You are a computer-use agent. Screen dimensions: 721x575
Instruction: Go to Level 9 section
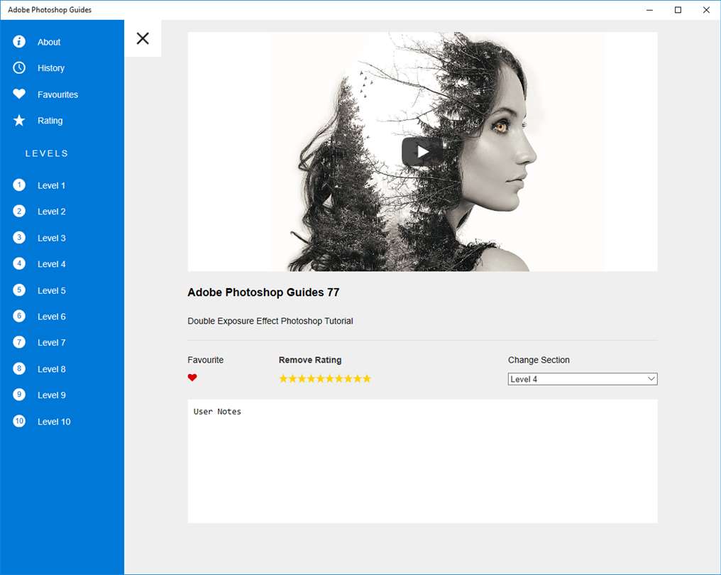(x=52, y=395)
